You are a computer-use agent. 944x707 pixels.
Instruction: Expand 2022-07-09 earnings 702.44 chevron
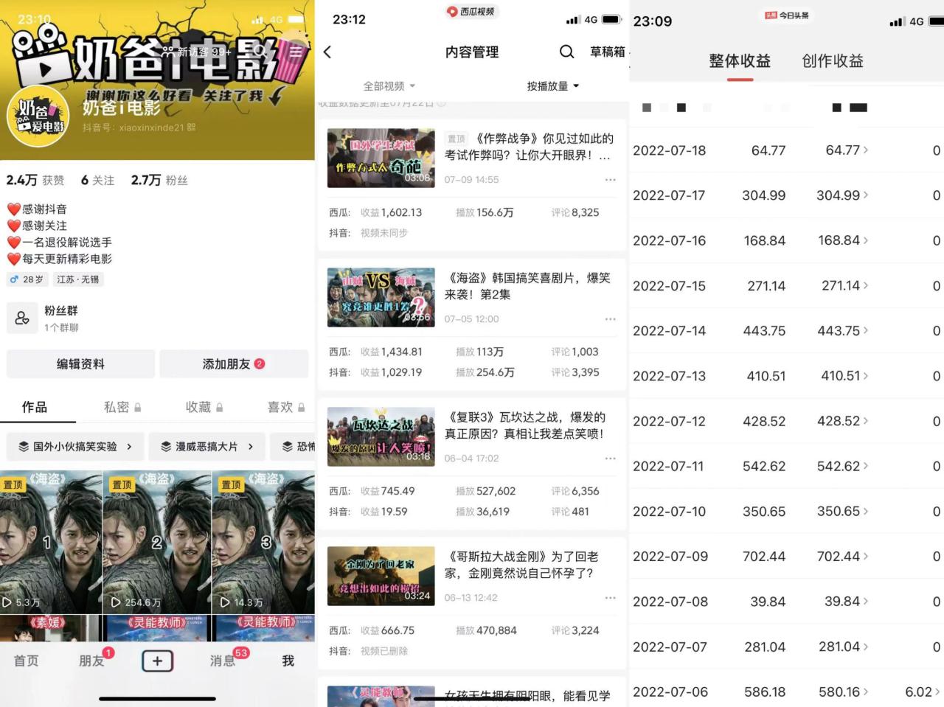(x=866, y=556)
